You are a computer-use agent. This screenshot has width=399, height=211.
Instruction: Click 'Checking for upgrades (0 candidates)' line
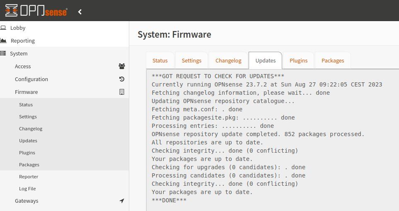click(229, 167)
